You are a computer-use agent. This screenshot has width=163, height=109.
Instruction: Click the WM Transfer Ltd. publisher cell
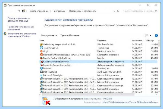[105, 44]
